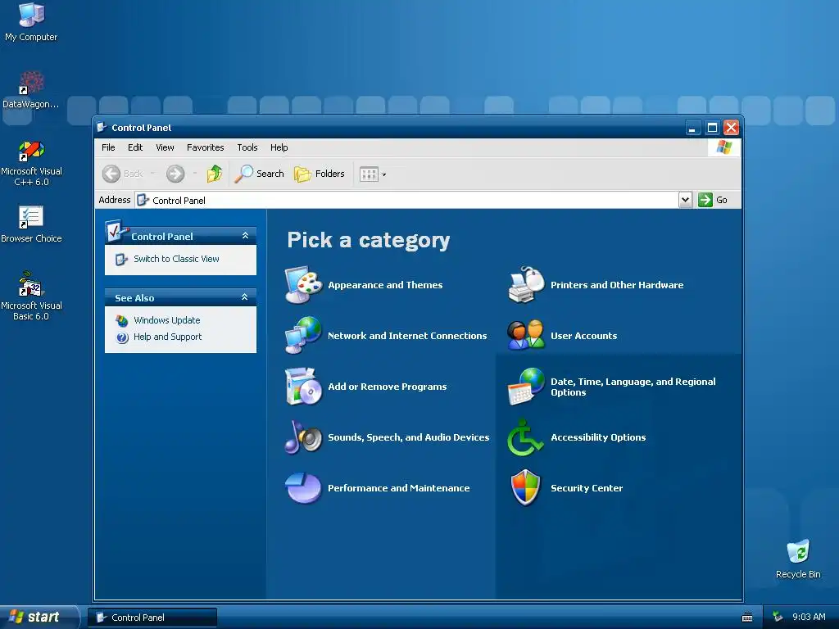Collapse the Control Panel sidebar section
Screen dimensions: 839x629
(x=245, y=235)
